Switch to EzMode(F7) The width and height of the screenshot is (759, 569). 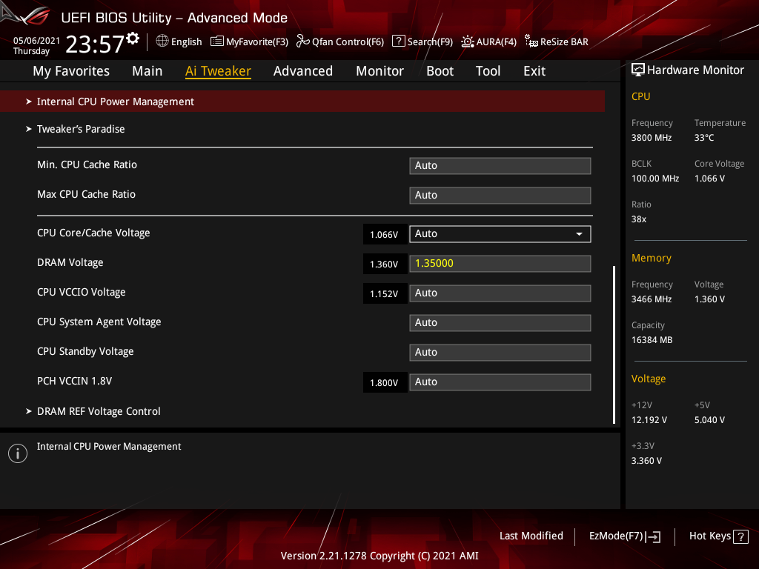coord(624,536)
